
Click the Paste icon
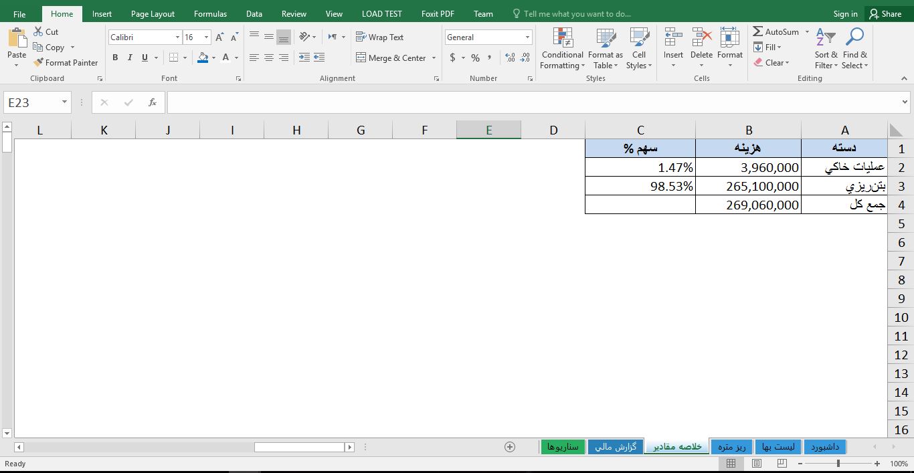[x=17, y=39]
